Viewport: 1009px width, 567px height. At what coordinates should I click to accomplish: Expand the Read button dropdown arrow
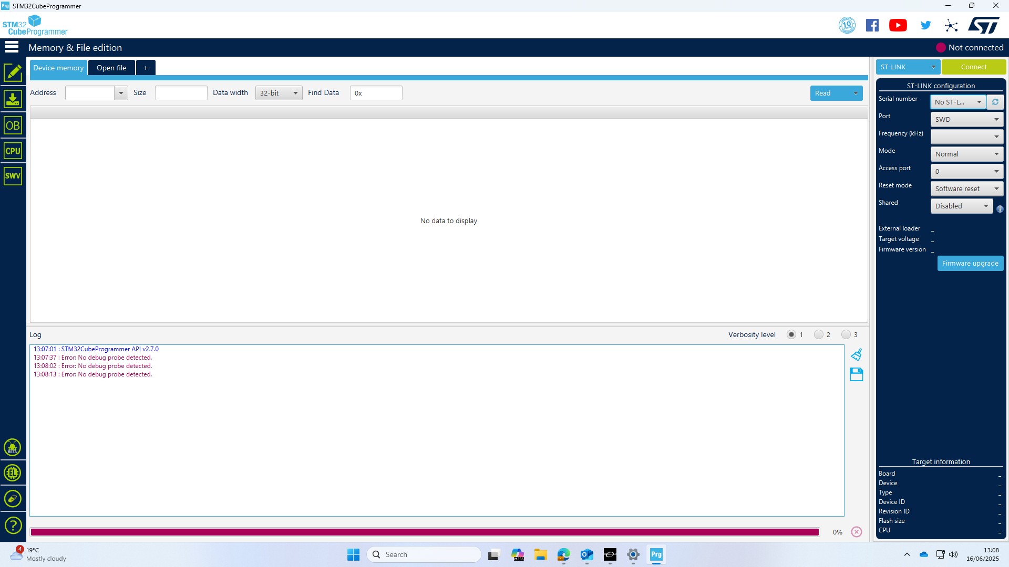tap(856, 93)
